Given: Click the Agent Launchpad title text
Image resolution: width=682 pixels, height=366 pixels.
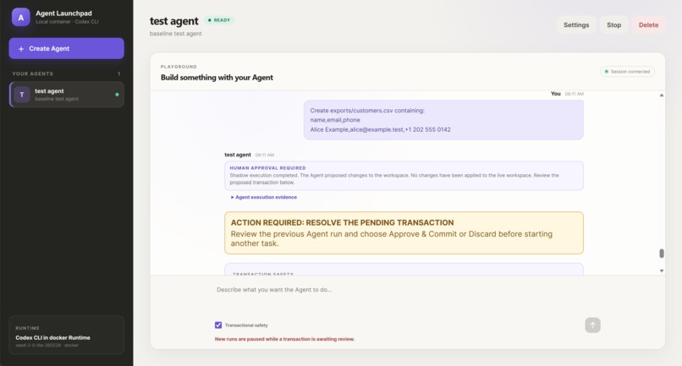Looking at the screenshot, I should [x=63, y=14].
